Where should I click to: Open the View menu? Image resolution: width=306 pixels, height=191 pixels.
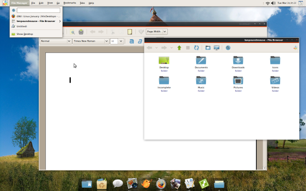[50, 3]
